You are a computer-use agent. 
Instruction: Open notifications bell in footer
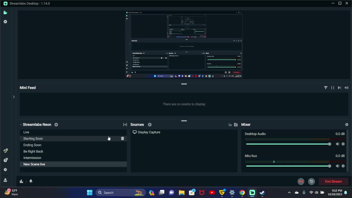click(31, 181)
